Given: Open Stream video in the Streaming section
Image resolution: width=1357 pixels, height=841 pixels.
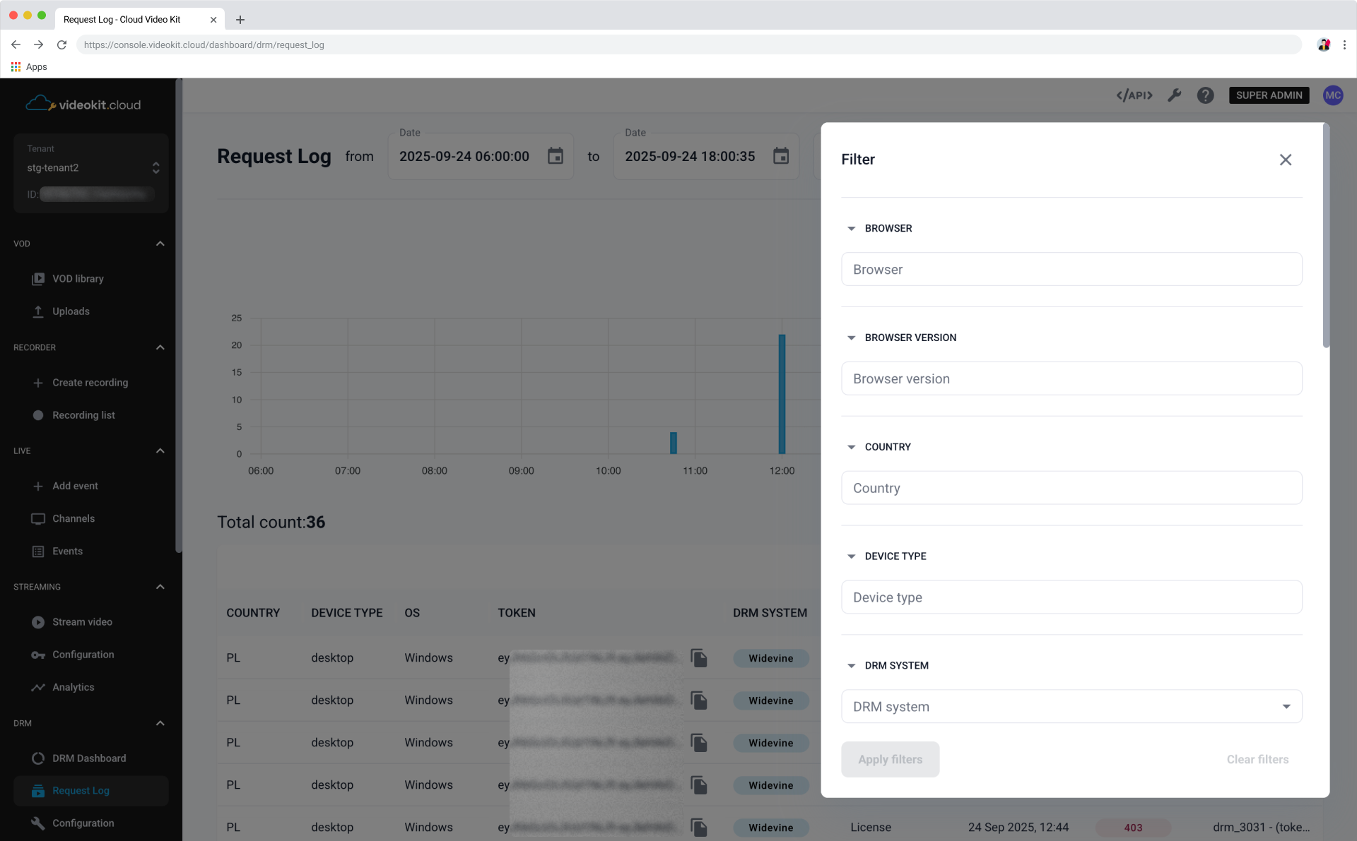Looking at the screenshot, I should click(x=83, y=621).
